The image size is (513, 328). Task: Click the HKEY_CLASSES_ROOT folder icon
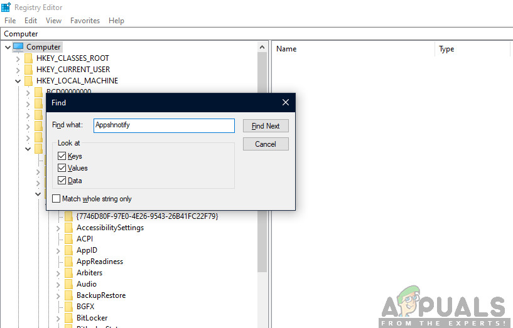(29, 58)
